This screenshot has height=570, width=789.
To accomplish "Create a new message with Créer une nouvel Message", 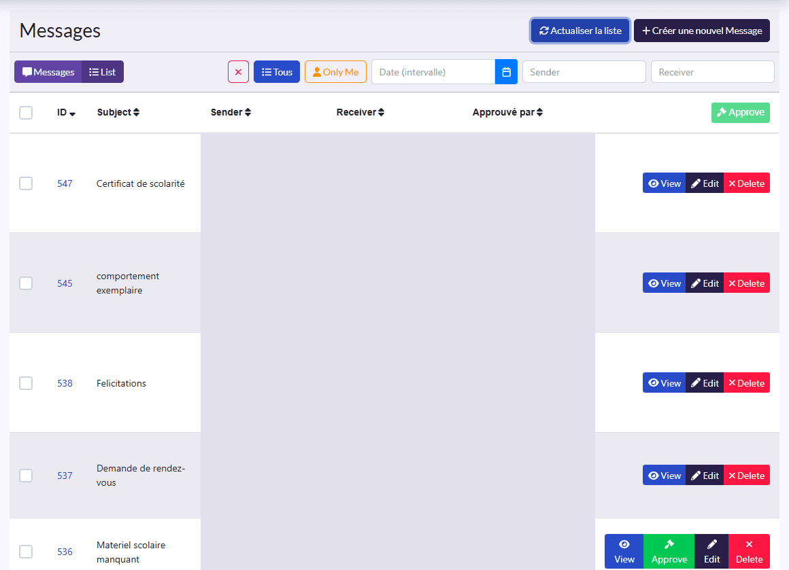I will (701, 31).
